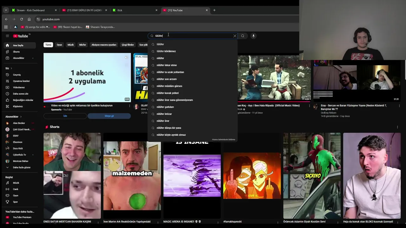Open Geçmiş history in the sidebar
406x228 pixels.
click(20, 75)
